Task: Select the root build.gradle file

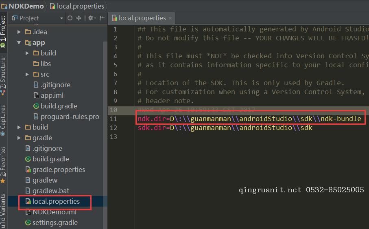Action: coord(47,159)
